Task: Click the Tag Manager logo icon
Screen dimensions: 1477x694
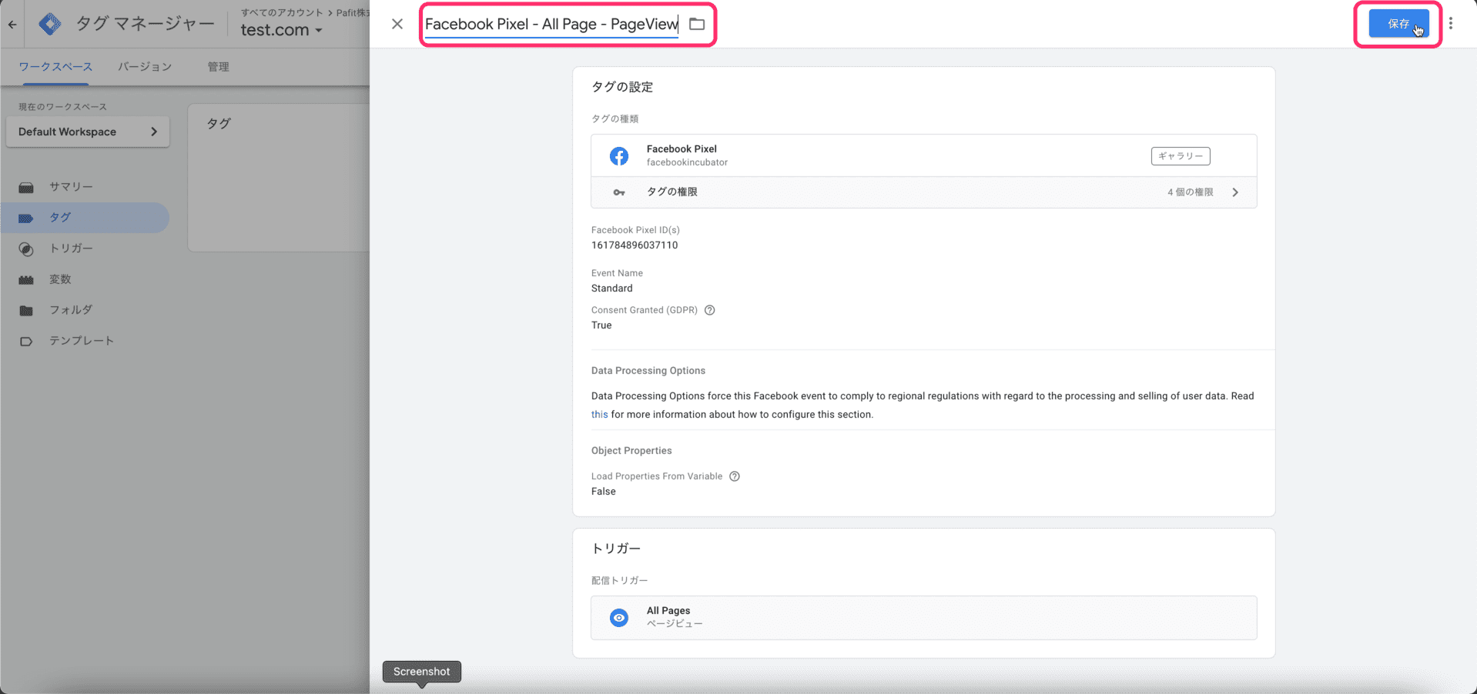Action: 50,24
